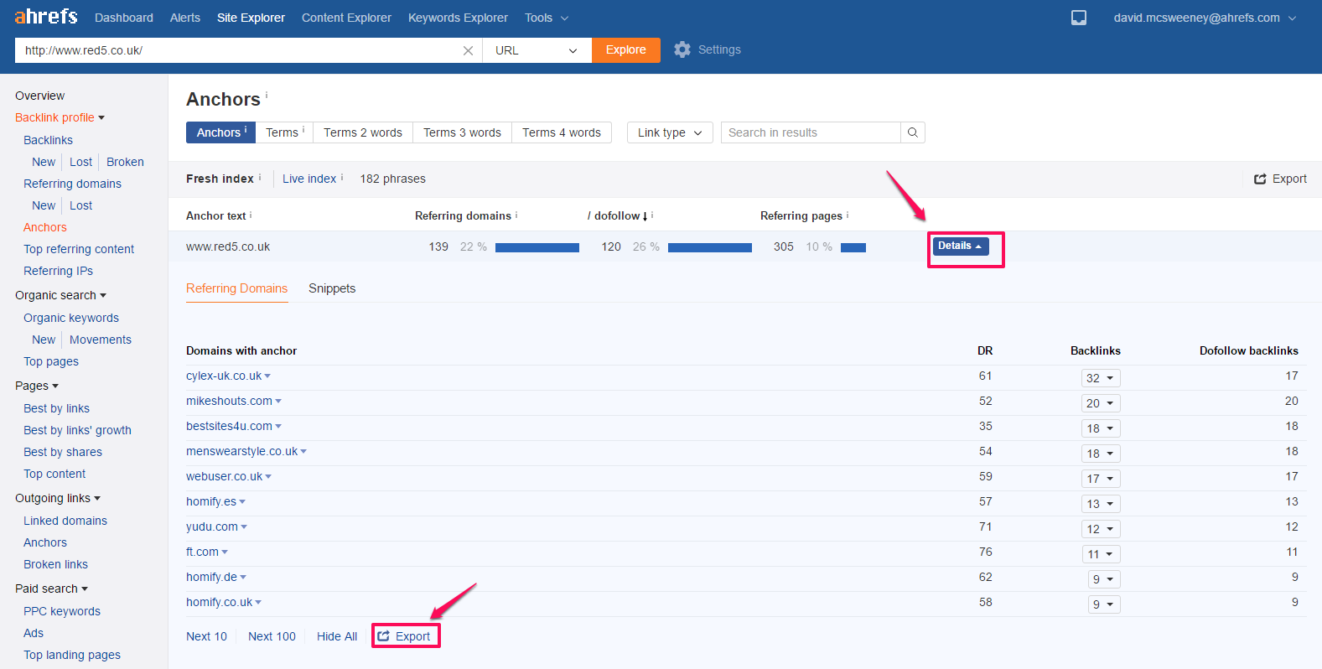Switch to the Snippets tab
The width and height of the screenshot is (1322, 669).
[332, 288]
